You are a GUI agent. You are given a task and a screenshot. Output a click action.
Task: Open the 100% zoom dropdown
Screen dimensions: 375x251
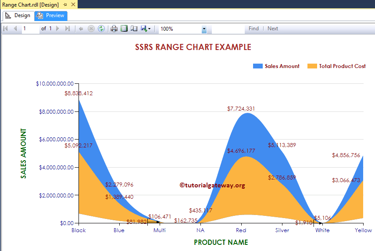(204, 29)
